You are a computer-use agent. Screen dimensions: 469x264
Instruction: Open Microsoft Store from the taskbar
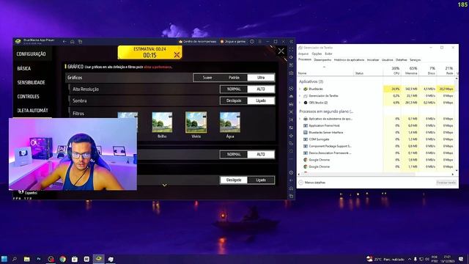[x=75, y=259]
